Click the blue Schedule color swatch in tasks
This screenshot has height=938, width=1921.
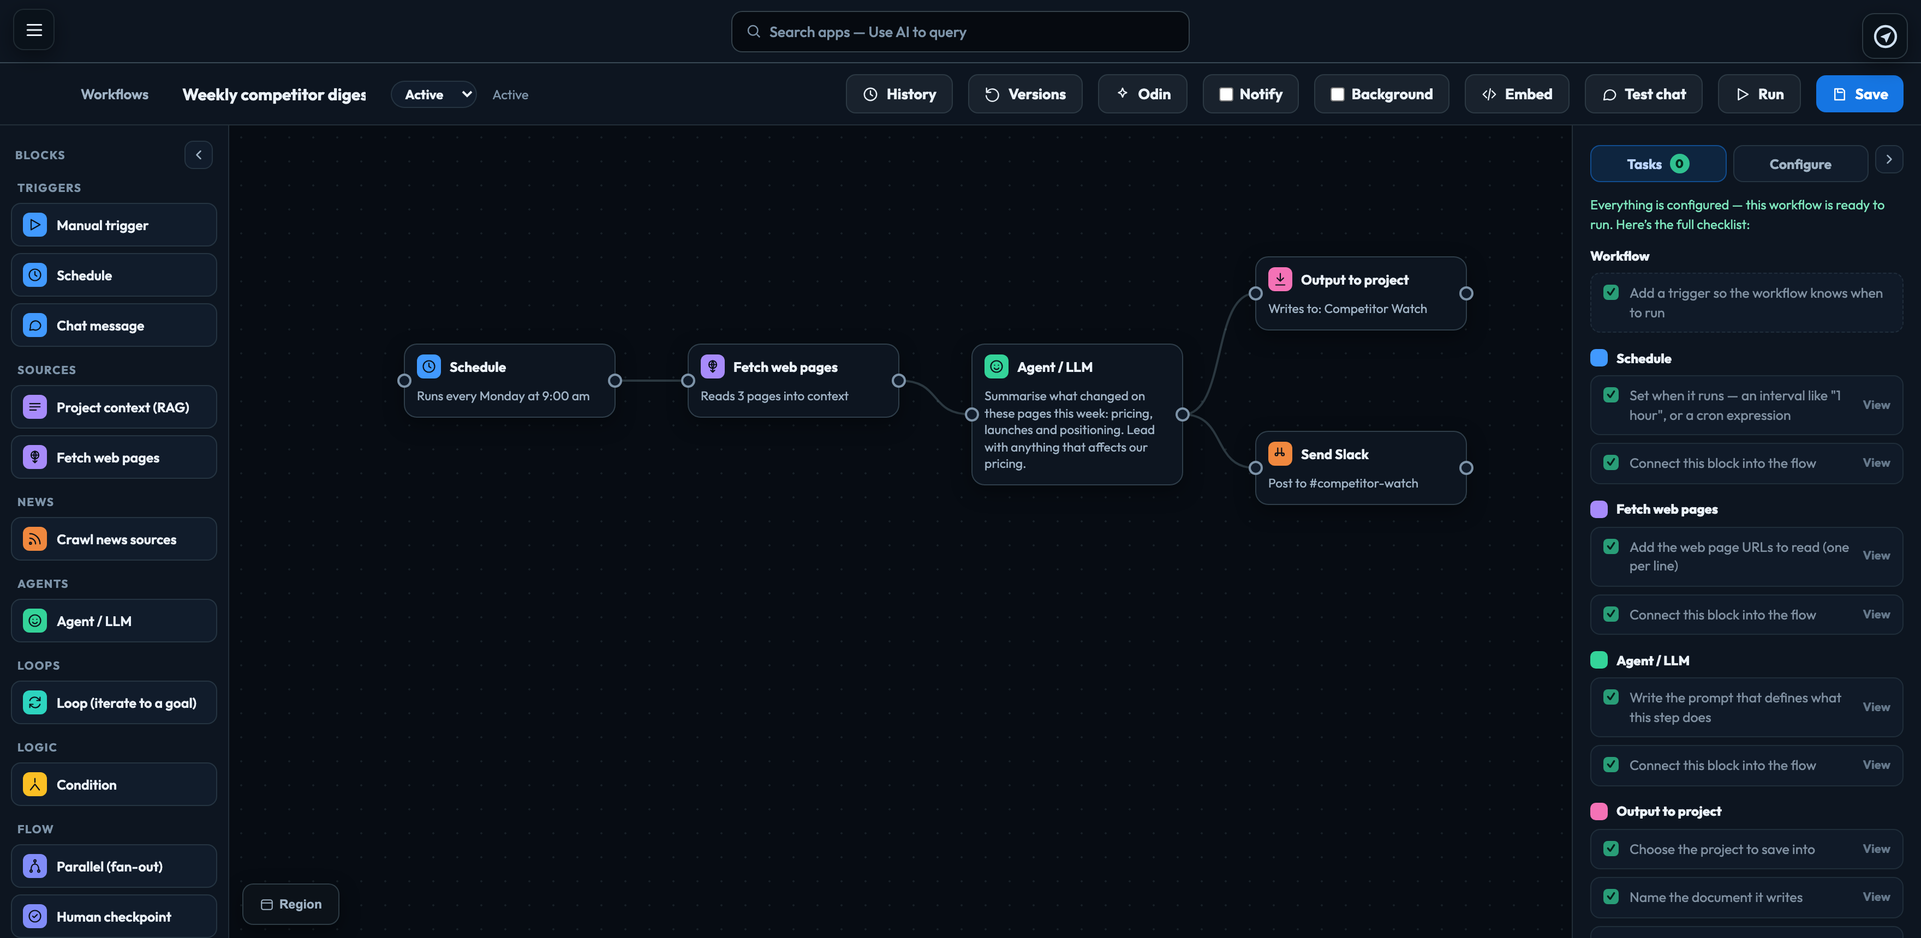point(1599,358)
